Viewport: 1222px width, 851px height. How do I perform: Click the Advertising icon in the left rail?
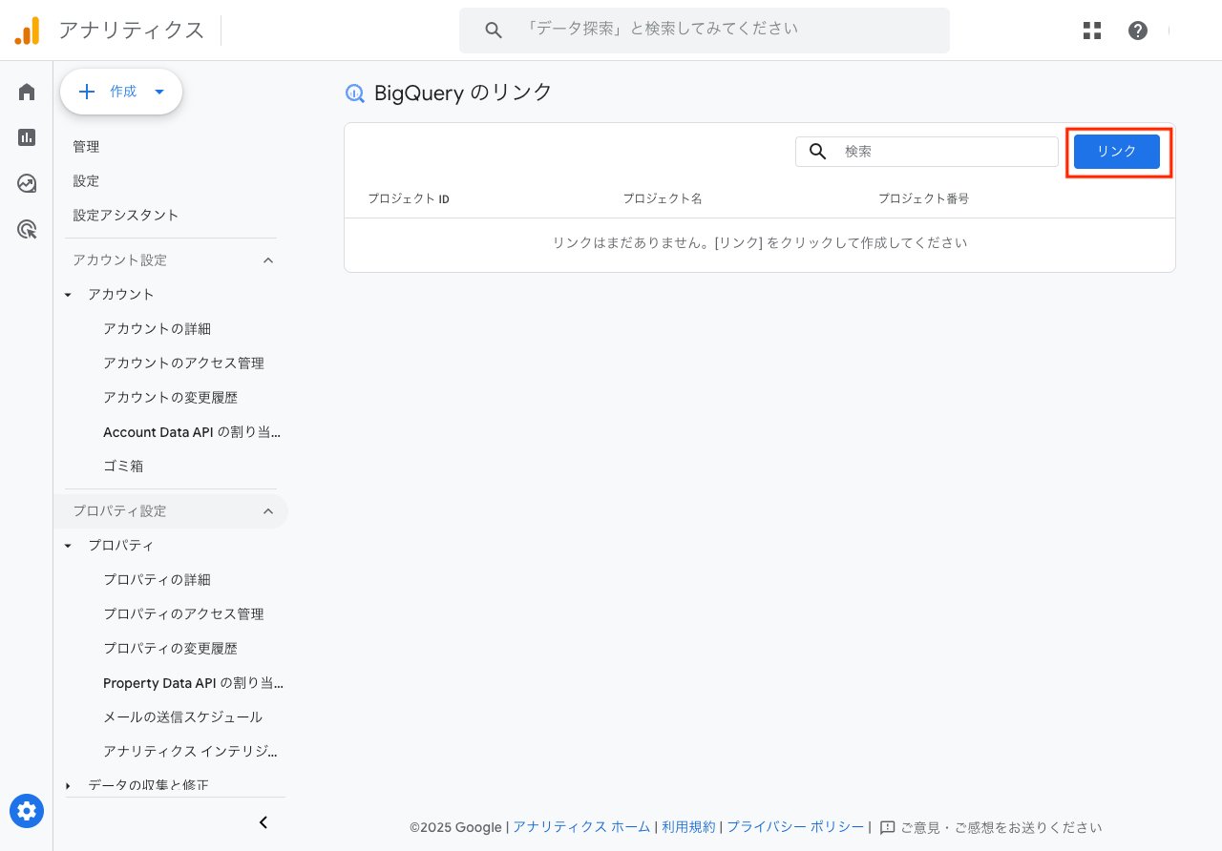coord(26,229)
